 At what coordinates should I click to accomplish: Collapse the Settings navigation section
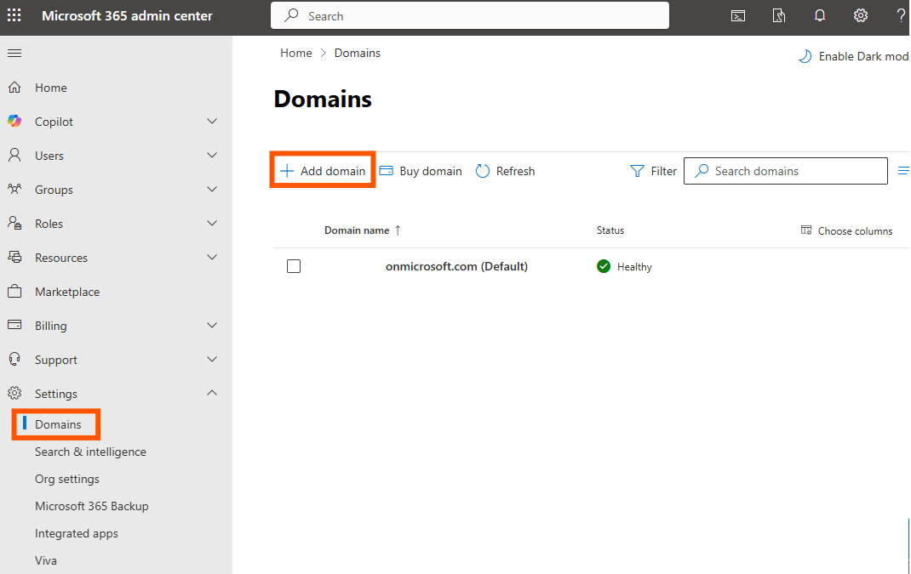point(212,394)
